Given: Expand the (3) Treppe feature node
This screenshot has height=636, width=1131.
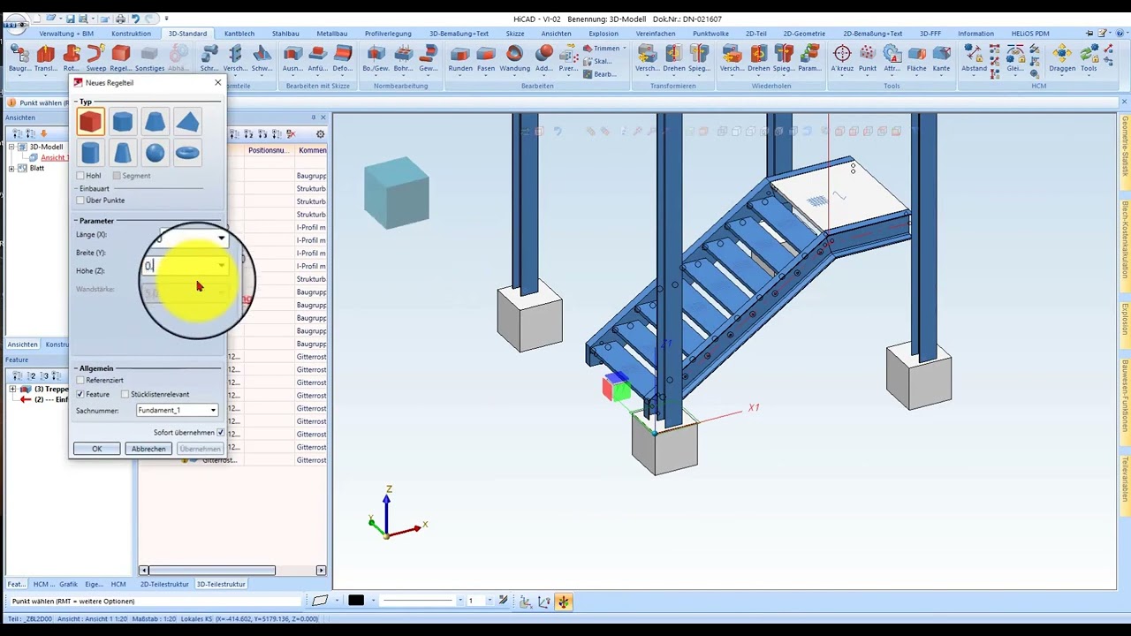Looking at the screenshot, I should (x=12, y=390).
